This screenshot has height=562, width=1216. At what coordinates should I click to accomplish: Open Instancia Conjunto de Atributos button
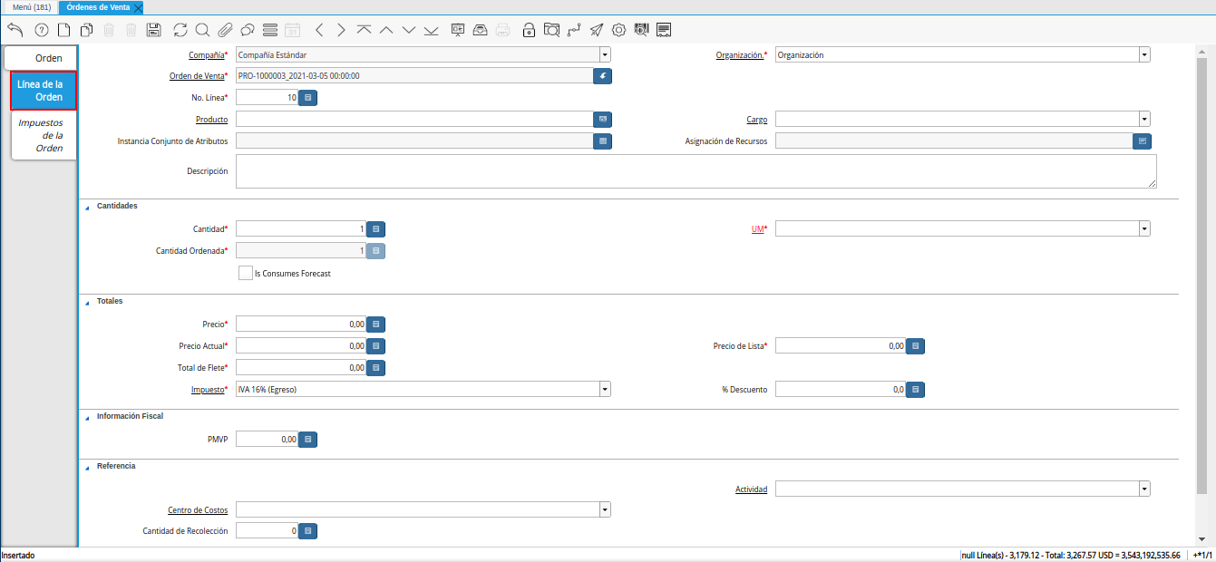pos(603,141)
